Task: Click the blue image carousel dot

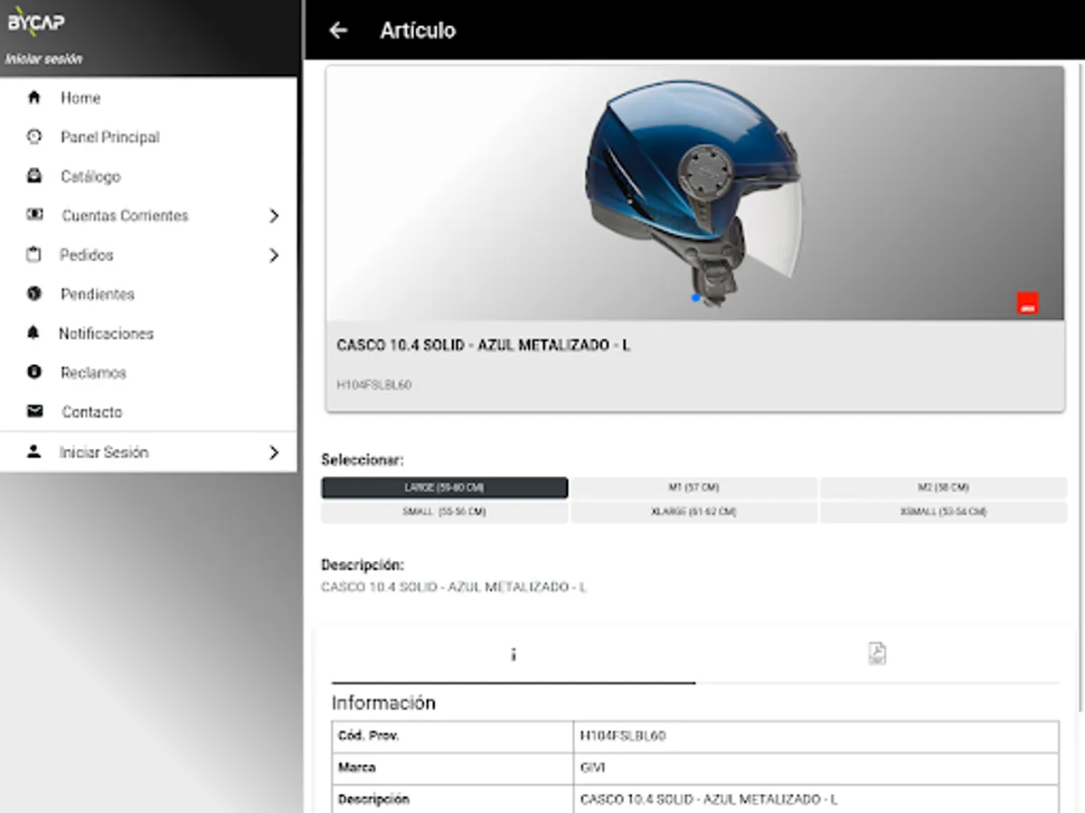Action: click(x=694, y=297)
